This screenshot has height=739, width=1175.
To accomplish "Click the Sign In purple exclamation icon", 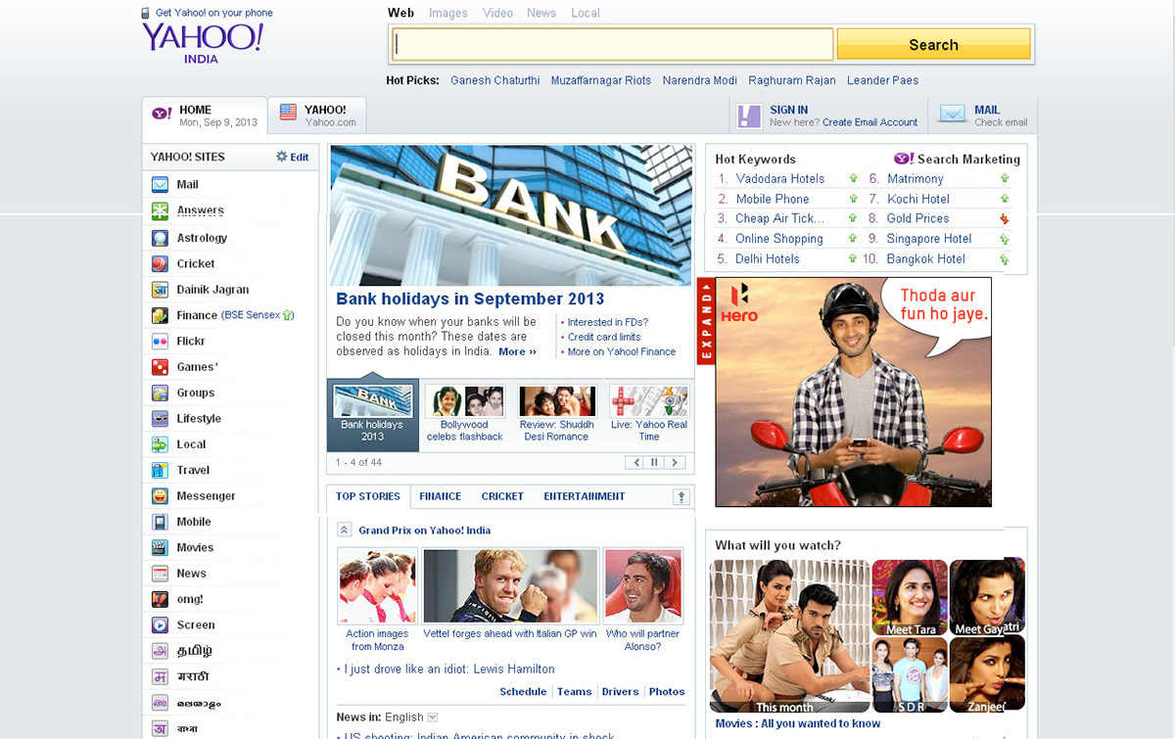I will pyautogui.click(x=749, y=116).
